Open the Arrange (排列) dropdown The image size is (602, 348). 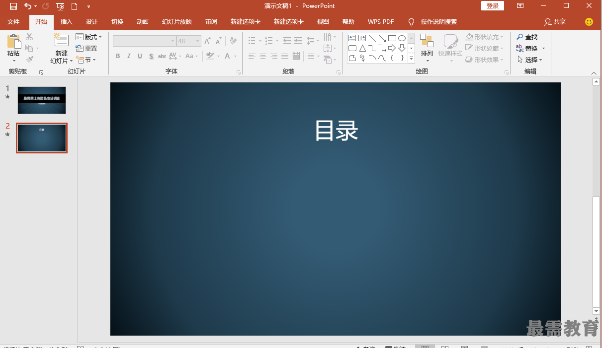point(427,48)
